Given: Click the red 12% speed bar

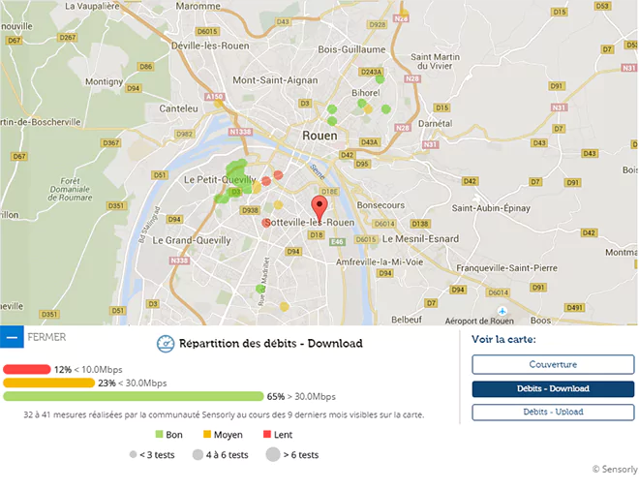Looking at the screenshot, I should 27,370.
